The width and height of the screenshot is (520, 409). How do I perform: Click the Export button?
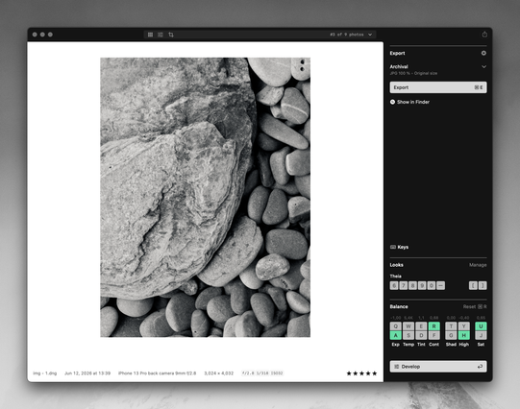[x=438, y=87]
